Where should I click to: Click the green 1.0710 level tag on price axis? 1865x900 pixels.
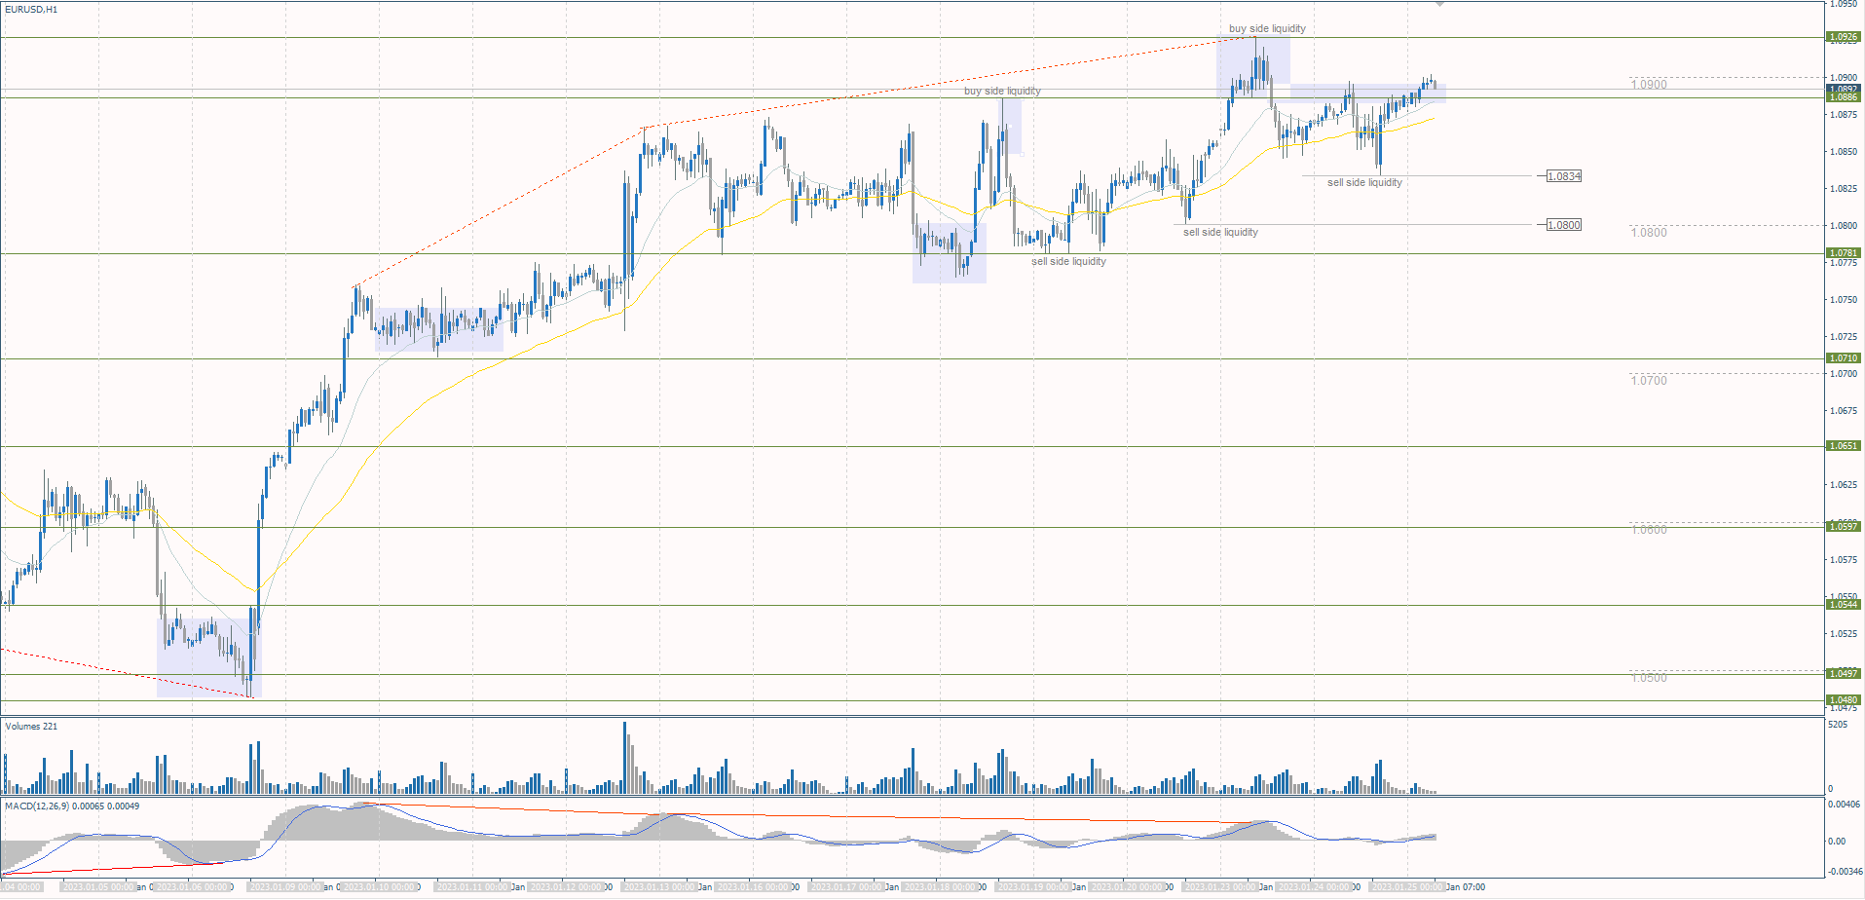pos(1844,358)
